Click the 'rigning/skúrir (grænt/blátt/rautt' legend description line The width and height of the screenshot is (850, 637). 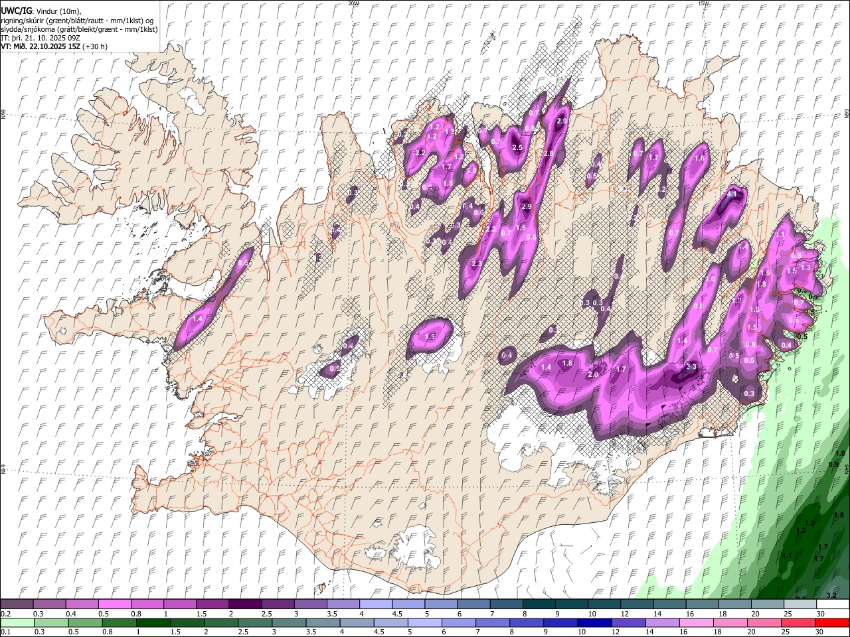[77, 21]
